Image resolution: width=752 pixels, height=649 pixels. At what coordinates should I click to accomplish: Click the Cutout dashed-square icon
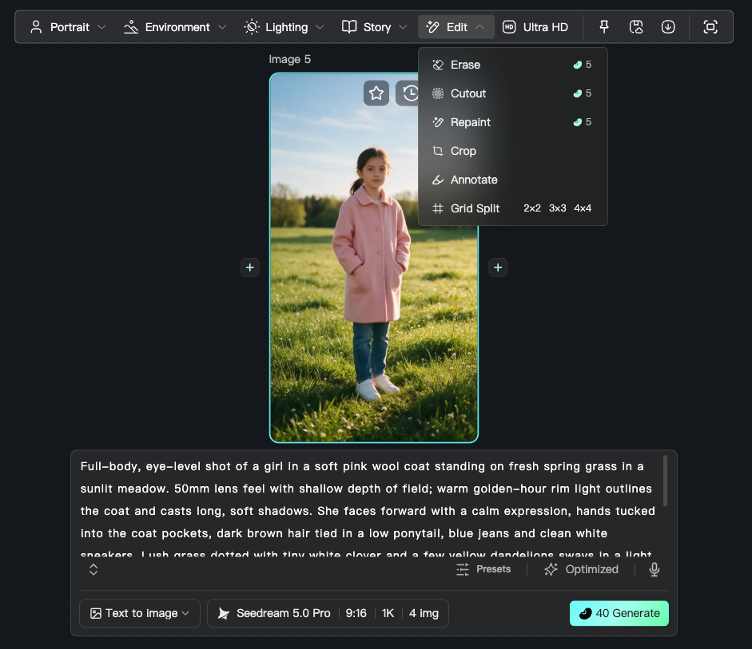438,93
